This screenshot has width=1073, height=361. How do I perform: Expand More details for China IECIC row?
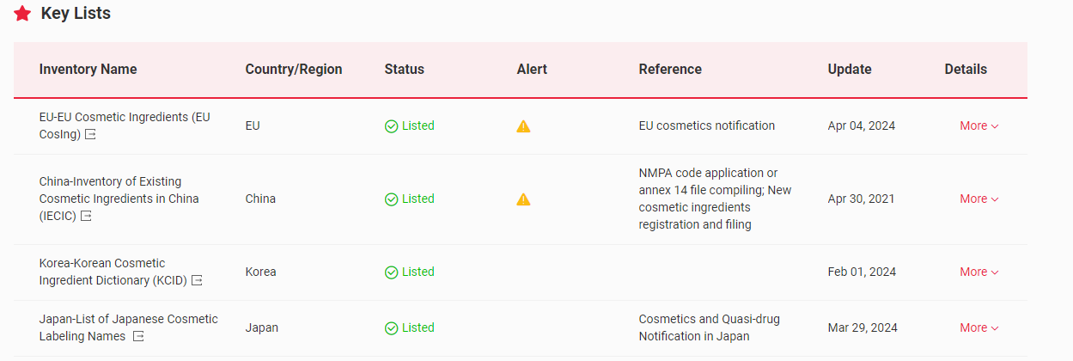click(979, 199)
